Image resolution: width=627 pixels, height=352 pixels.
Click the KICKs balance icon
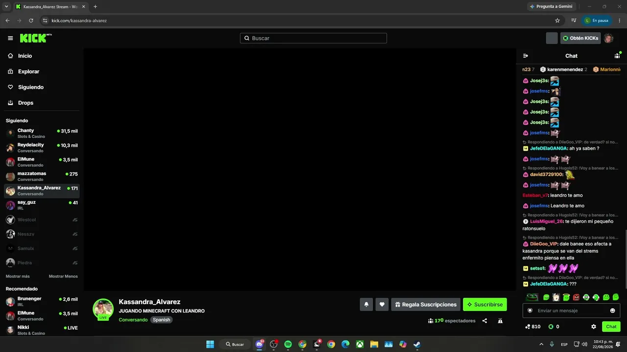point(551,327)
